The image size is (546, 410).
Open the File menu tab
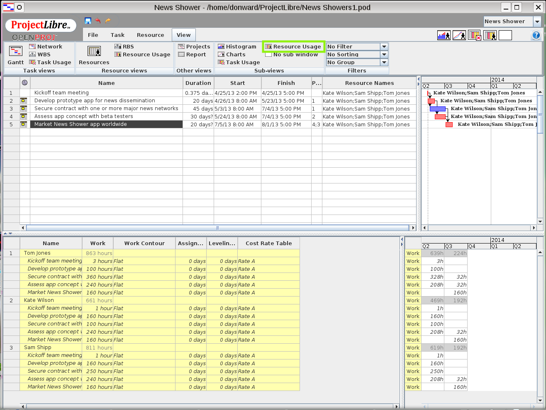(x=93, y=35)
